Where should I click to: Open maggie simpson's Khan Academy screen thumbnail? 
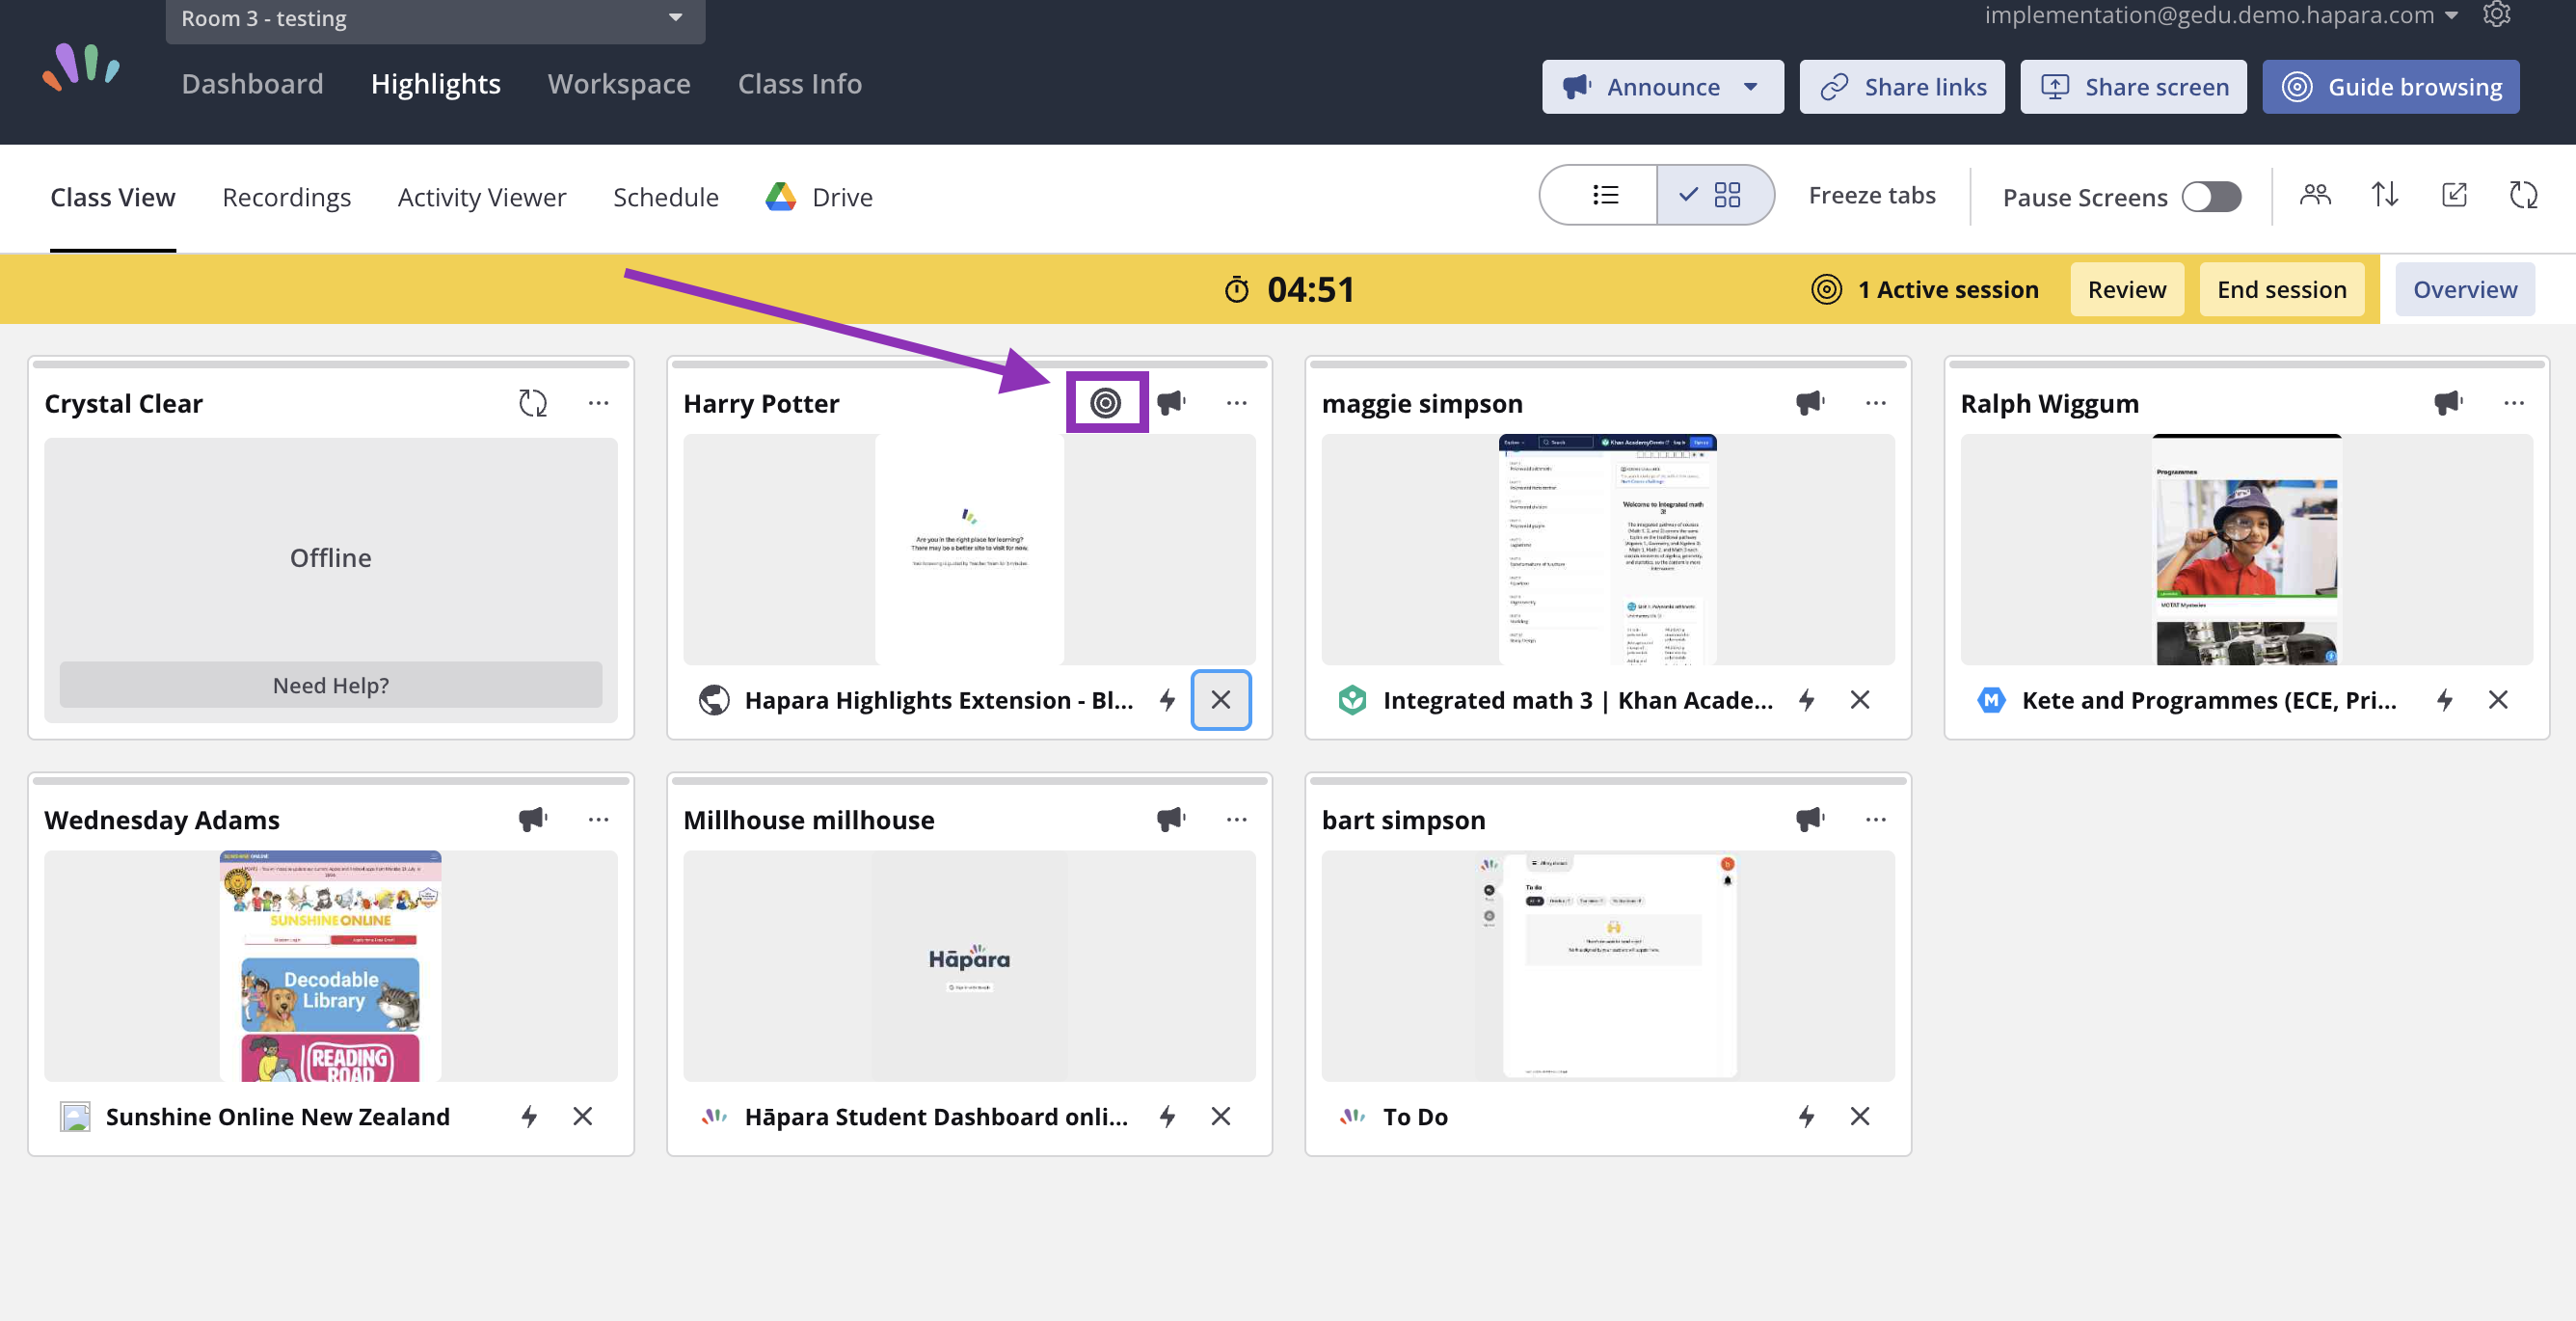tap(1607, 549)
